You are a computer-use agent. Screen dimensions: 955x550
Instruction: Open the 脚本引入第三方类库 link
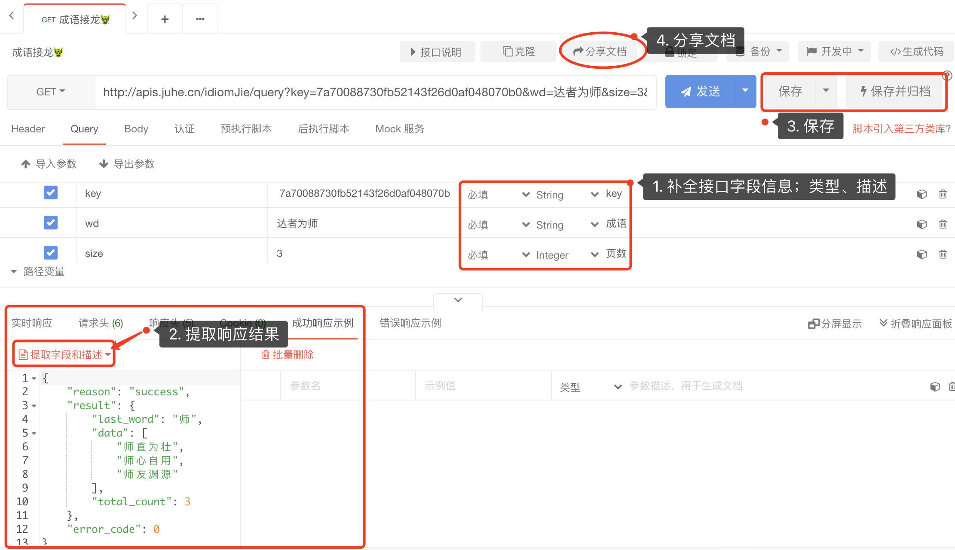(x=901, y=128)
